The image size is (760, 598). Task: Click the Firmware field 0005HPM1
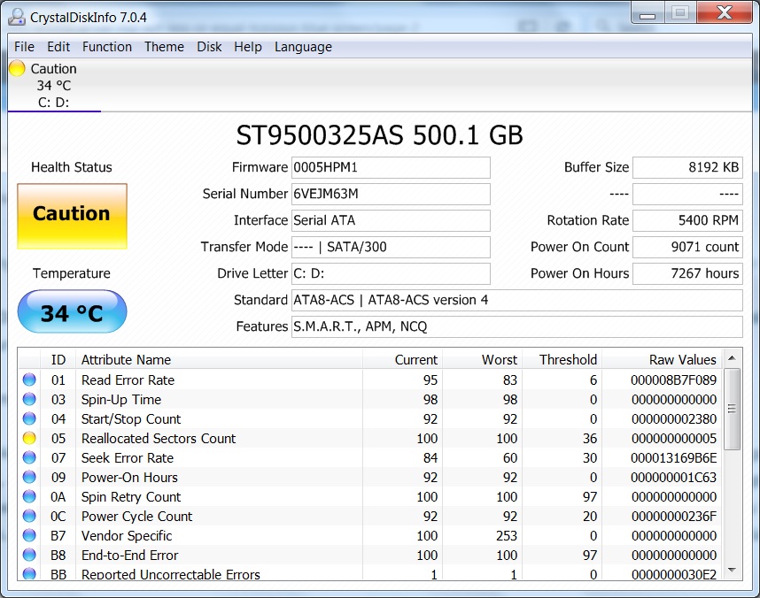click(x=391, y=167)
